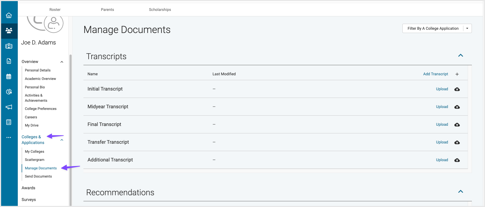Click the Last Modified column header
Screen dimensions: 485x207
[x=224, y=74]
